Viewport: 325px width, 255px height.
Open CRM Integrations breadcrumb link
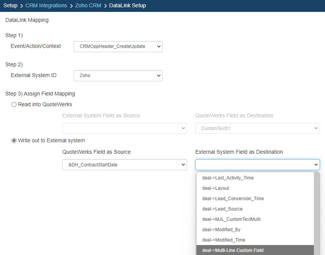coord(46,6)
